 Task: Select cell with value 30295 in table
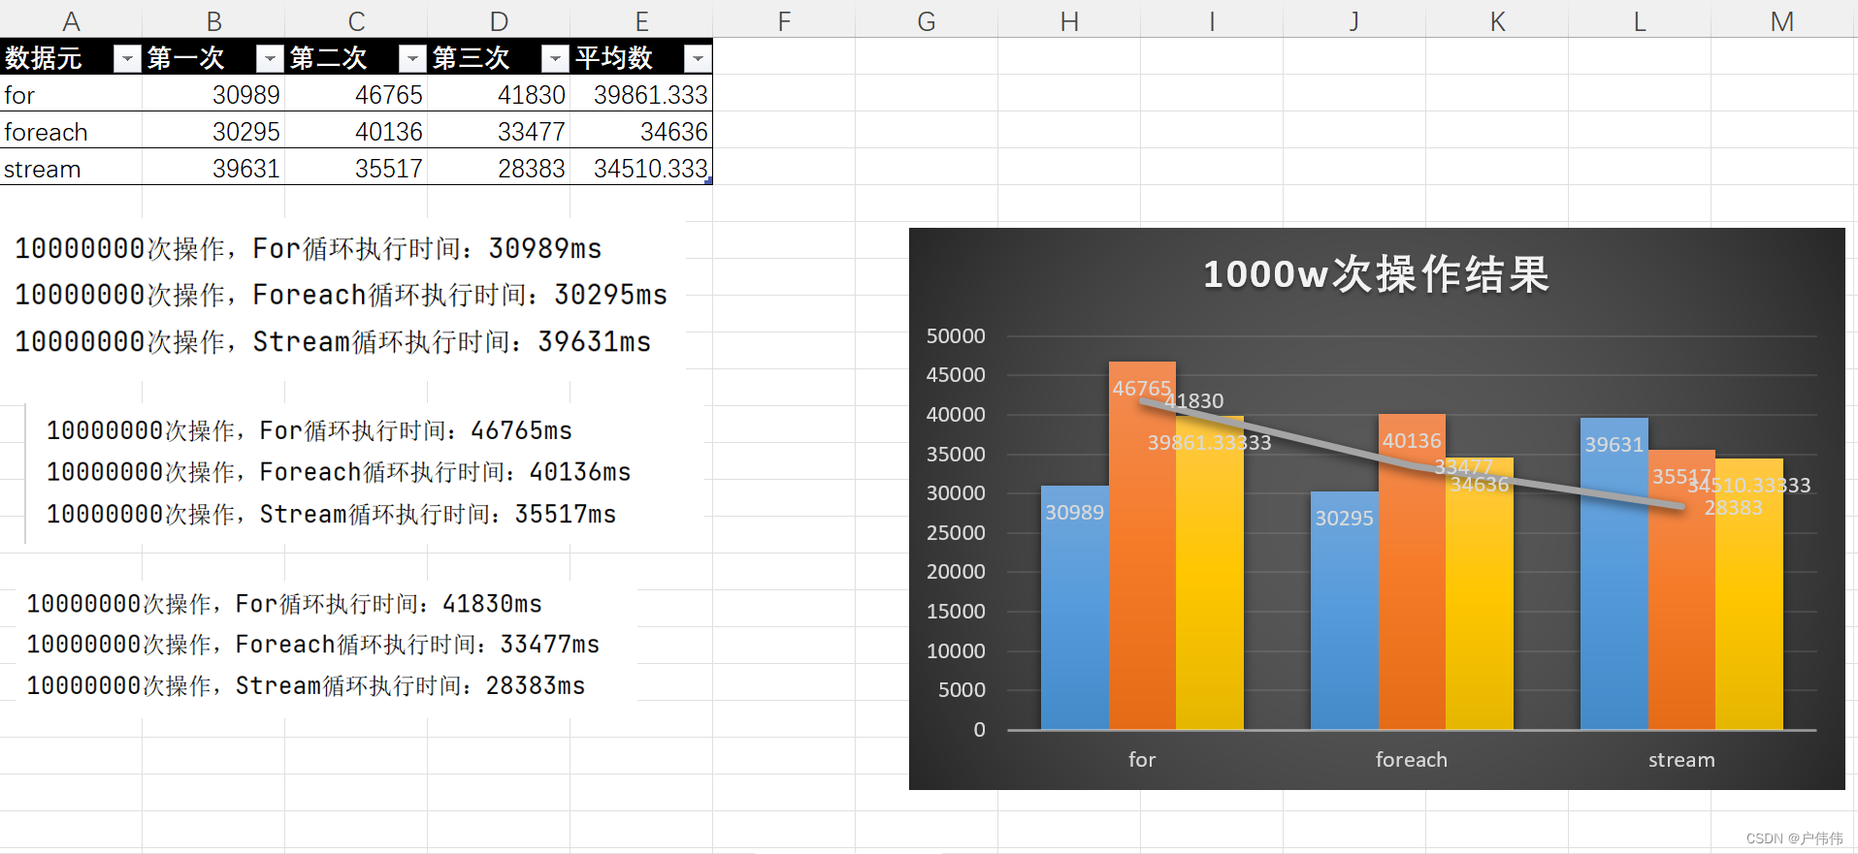[x=213, y=132]
